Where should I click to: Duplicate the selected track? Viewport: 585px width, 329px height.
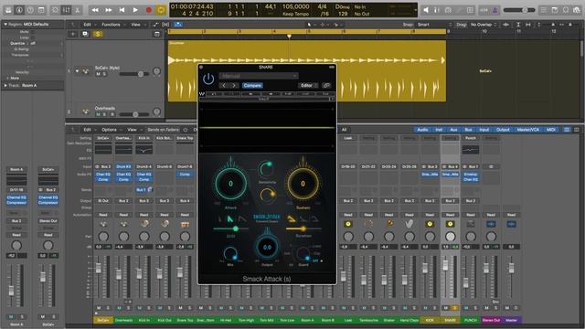[85, 34]
